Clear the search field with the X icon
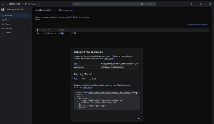The width and height of the screenshot is (214, 124). (x=142, y=4)
